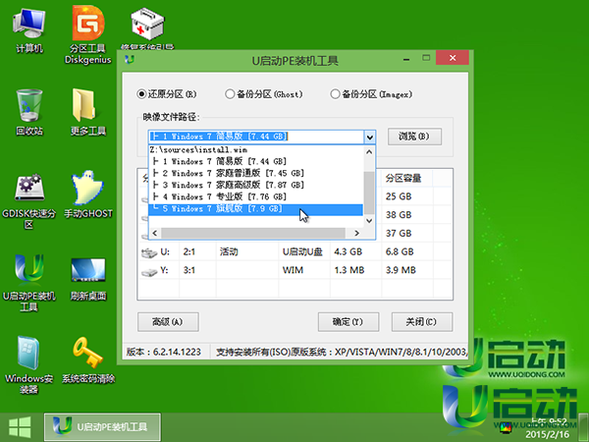Click the 刷新桌面 desktop icon

point(88,279)
